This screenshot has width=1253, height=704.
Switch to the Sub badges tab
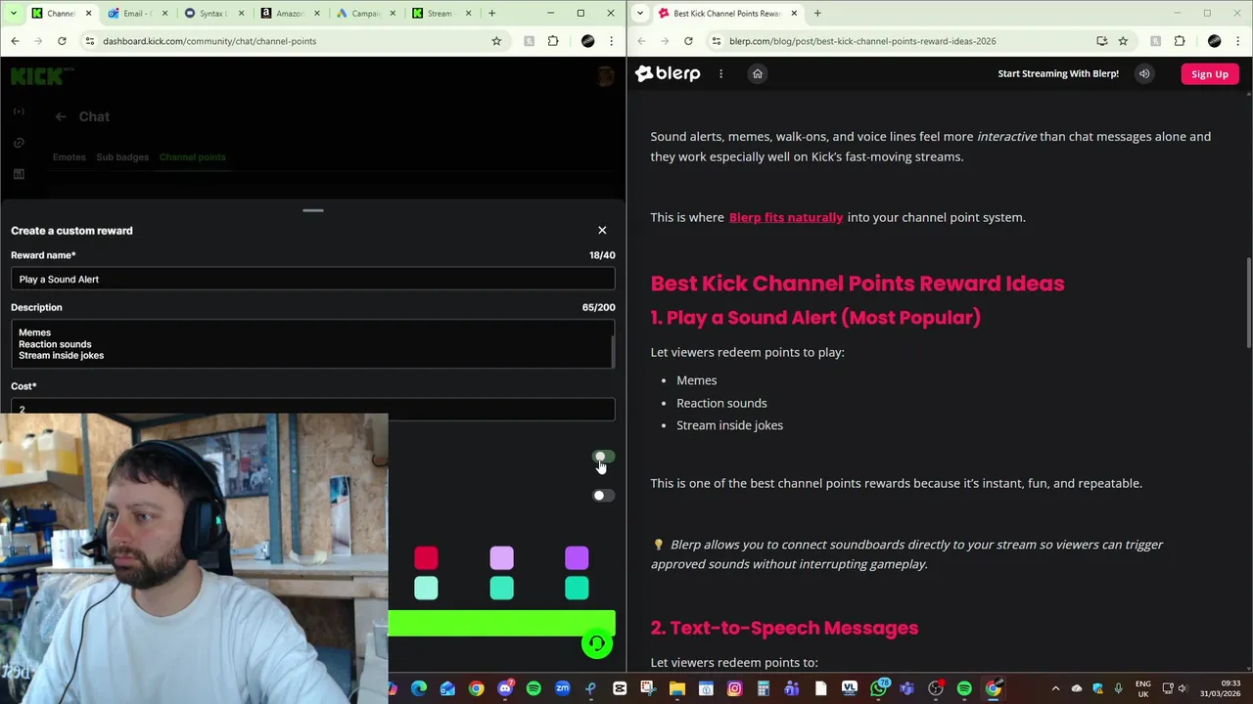tap(122, 157)
